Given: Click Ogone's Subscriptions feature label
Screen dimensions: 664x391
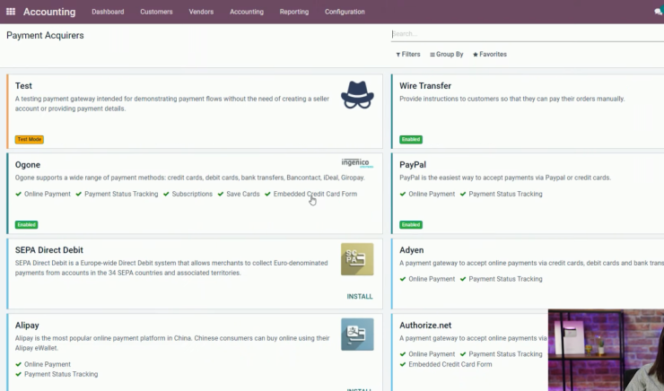Looking at the screenshot, I should pos(192,194).
